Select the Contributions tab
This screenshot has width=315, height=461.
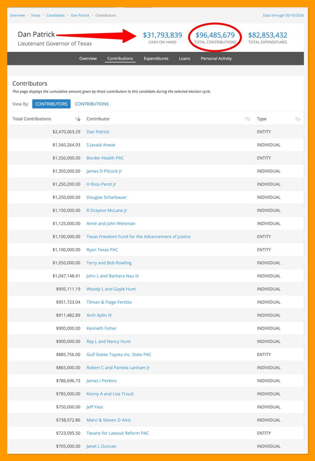(120, 58)
